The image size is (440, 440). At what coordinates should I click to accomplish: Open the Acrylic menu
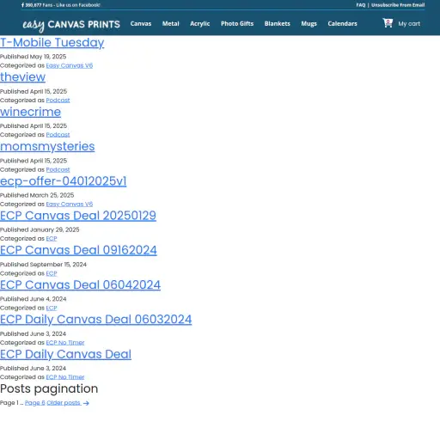coord(199,24)
